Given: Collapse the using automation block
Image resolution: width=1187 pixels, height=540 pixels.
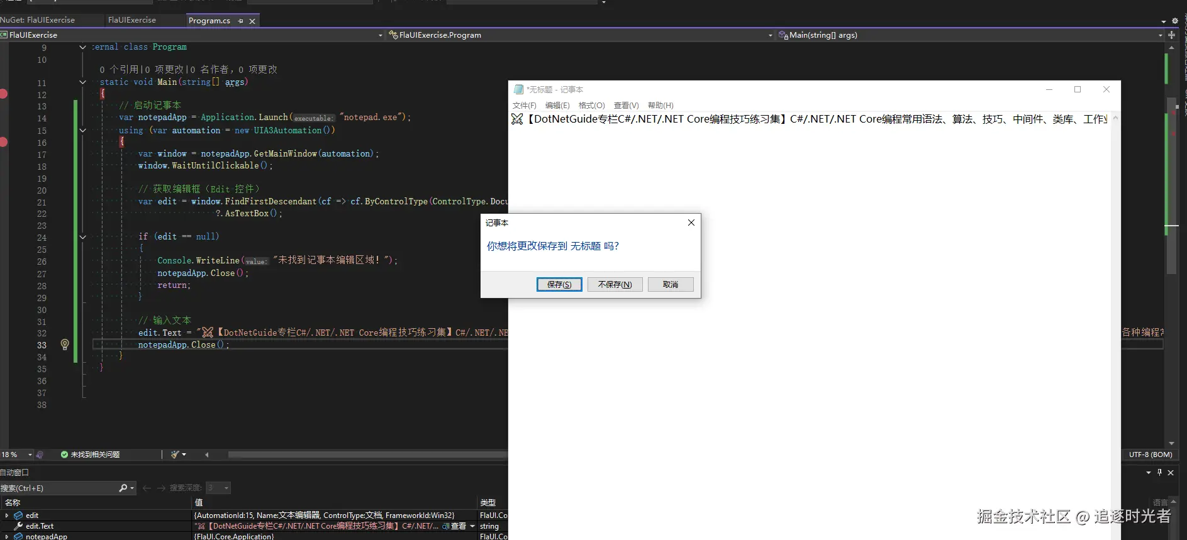Looking at the screenshot, I should 82,131.
